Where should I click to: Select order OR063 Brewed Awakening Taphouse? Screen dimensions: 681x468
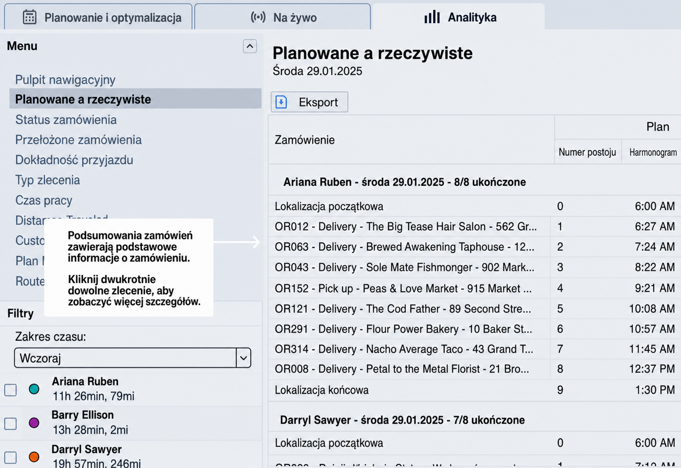click(475, 247)
